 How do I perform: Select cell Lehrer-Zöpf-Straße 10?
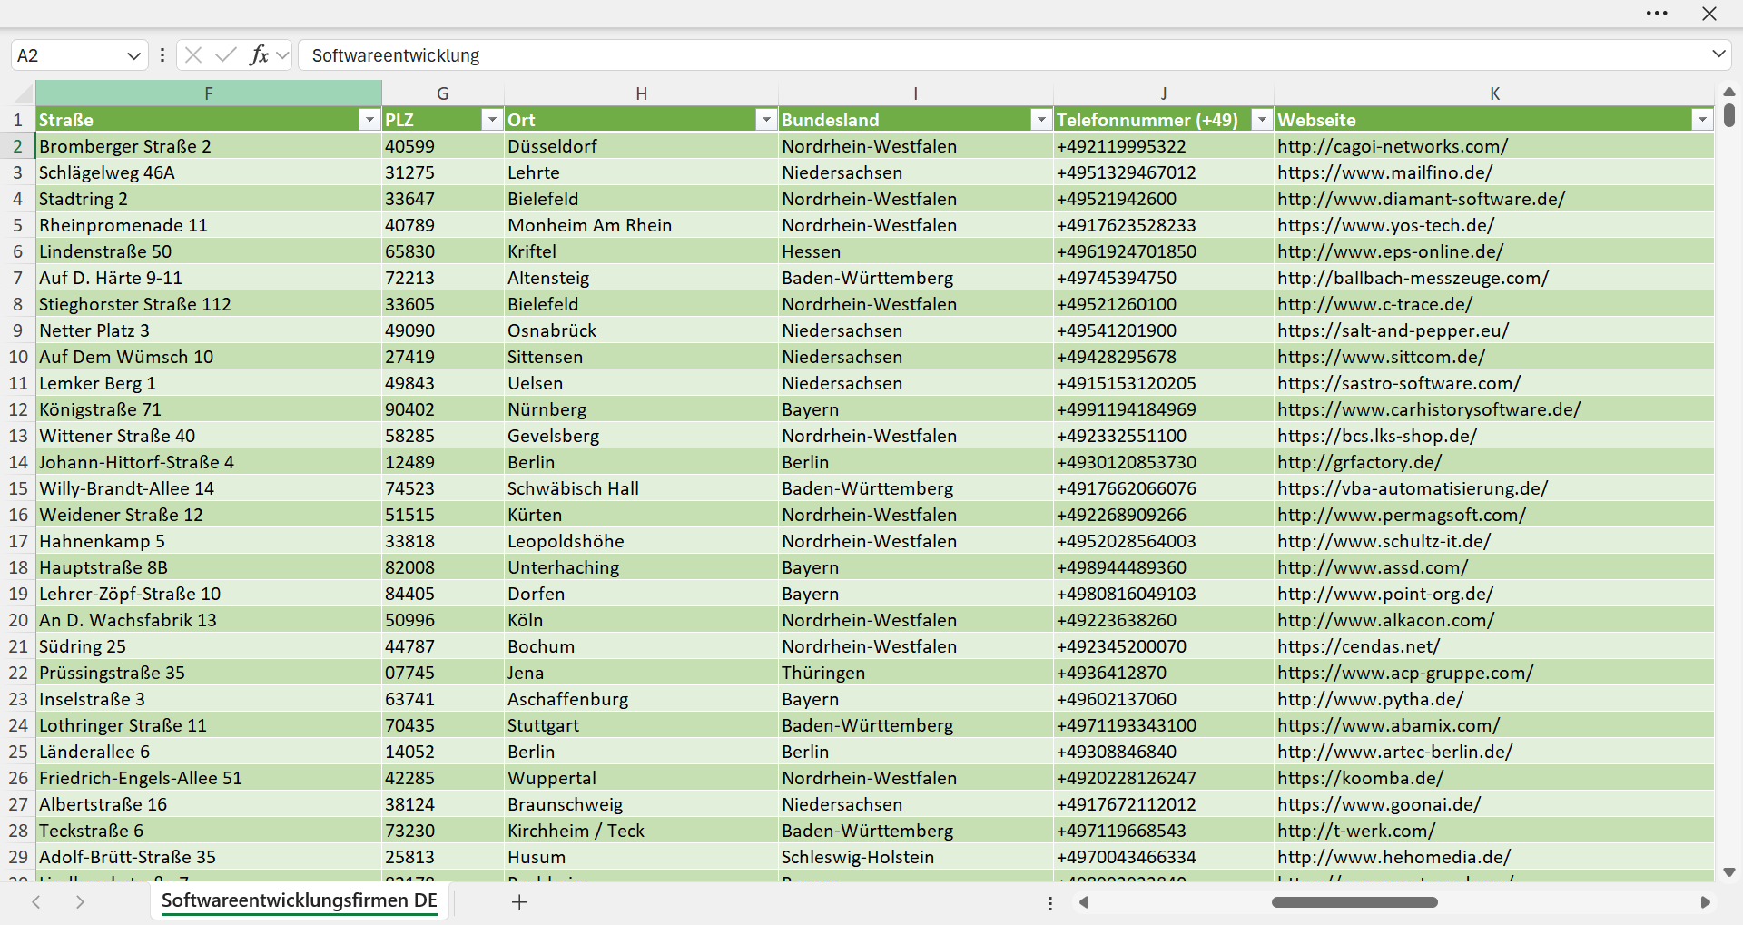[209, 594]
